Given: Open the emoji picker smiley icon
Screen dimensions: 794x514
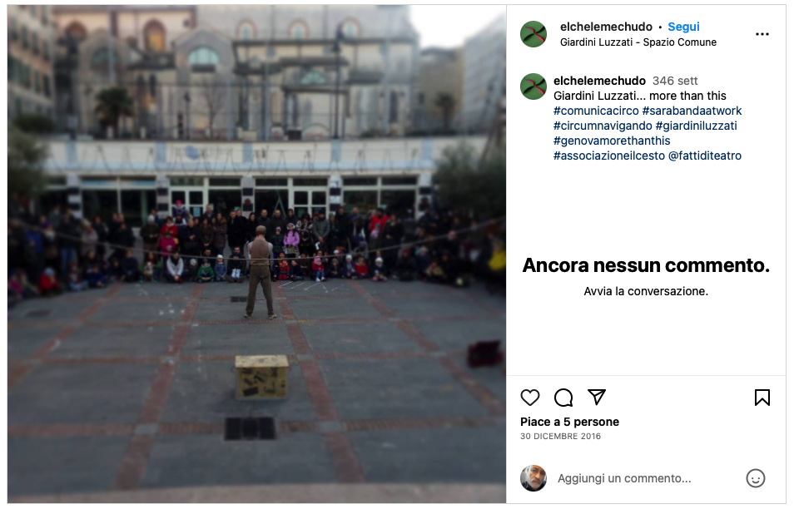Looking at the screenshot, I should [756, 478].
